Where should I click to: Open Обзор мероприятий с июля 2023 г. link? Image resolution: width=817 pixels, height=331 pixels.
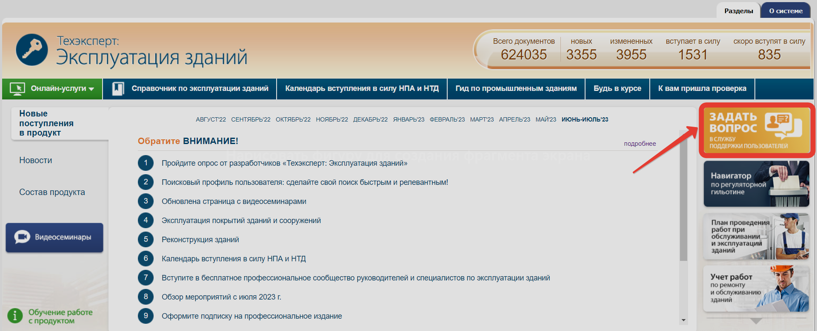tap(221, 297)
